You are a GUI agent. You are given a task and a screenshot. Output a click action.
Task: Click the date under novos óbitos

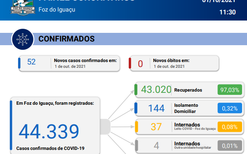(169, 67)
